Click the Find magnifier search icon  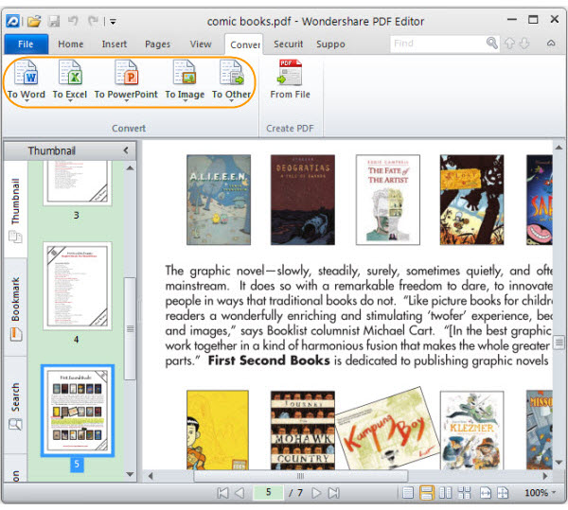tap(491, 44)
